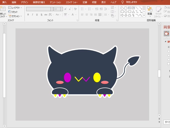Open the 配置 arrange dropdown

click(150, 12)
